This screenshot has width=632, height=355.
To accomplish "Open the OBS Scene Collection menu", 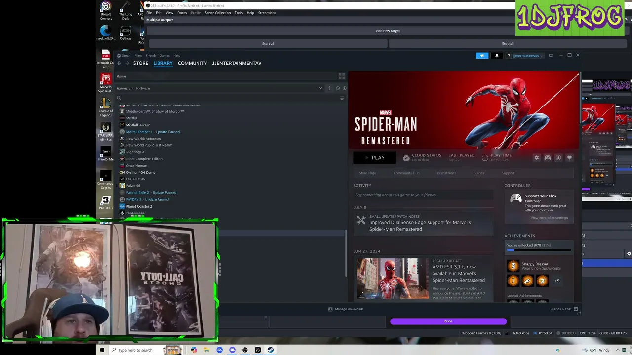I will tap(217, 13).
